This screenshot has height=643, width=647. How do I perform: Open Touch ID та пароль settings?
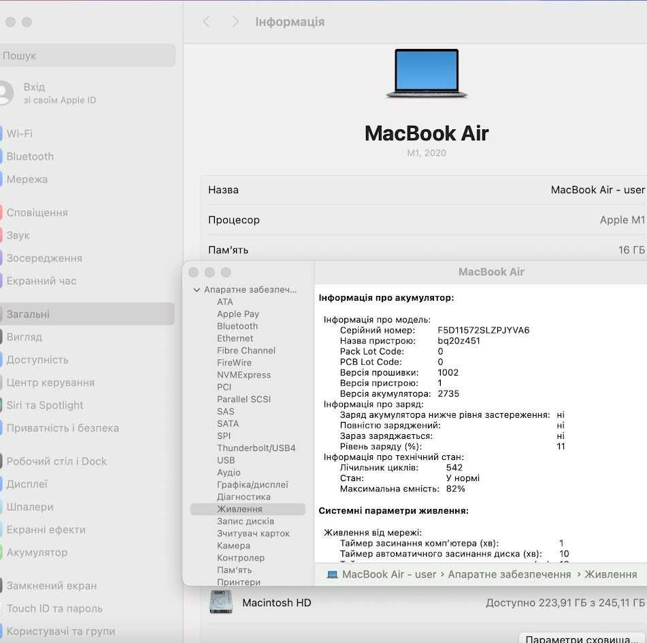[x=54, y=608]
